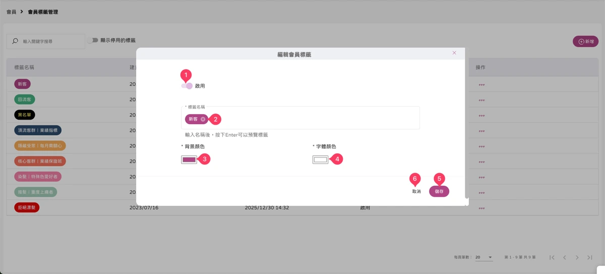Click the 回流客 tag in the table

coord(25,100)
